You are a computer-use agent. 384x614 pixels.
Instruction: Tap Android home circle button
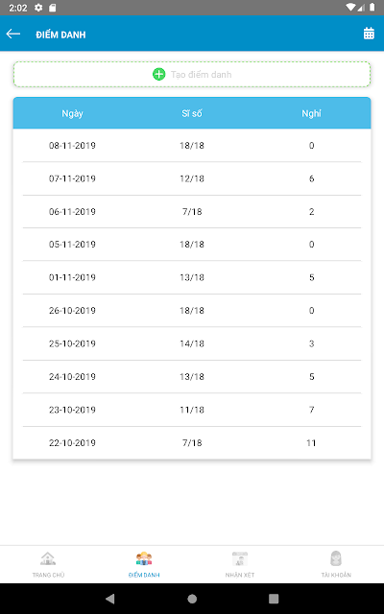pyautogui.click(x=192, y=599)
